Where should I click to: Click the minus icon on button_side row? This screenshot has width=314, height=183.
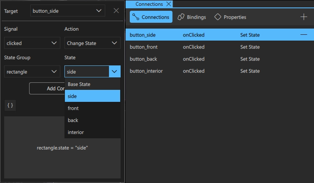(304, 35)
